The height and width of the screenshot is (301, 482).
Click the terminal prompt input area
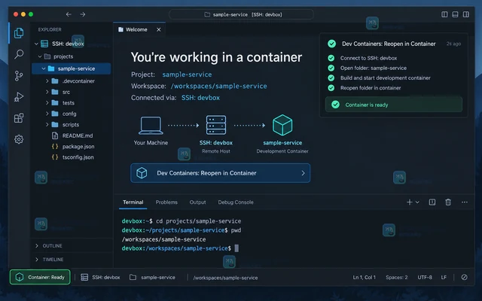[x=236, y=248]
